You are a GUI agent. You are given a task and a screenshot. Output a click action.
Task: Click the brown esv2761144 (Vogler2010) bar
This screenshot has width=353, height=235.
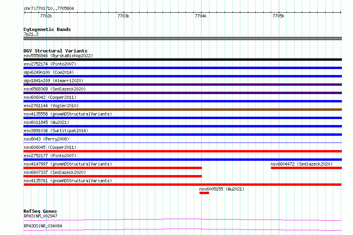tap(182, 110)
